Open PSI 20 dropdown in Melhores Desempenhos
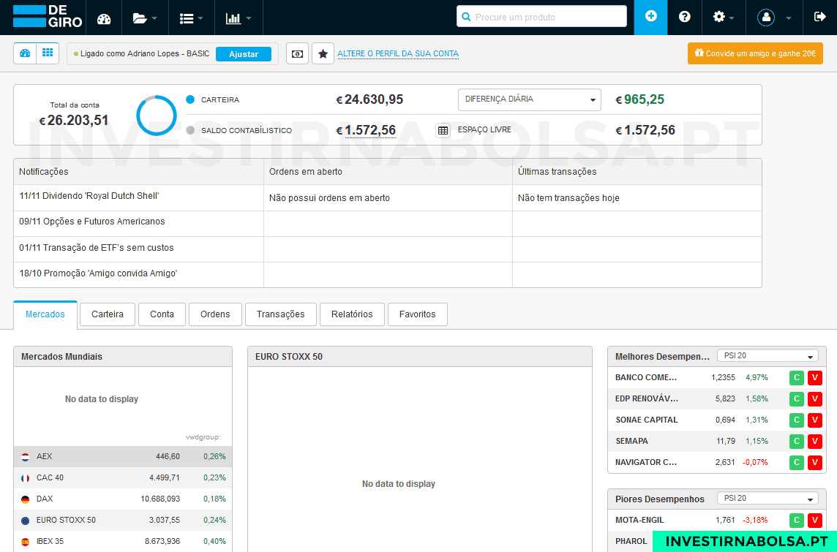The image size is (837, 552). click(767, 356)
